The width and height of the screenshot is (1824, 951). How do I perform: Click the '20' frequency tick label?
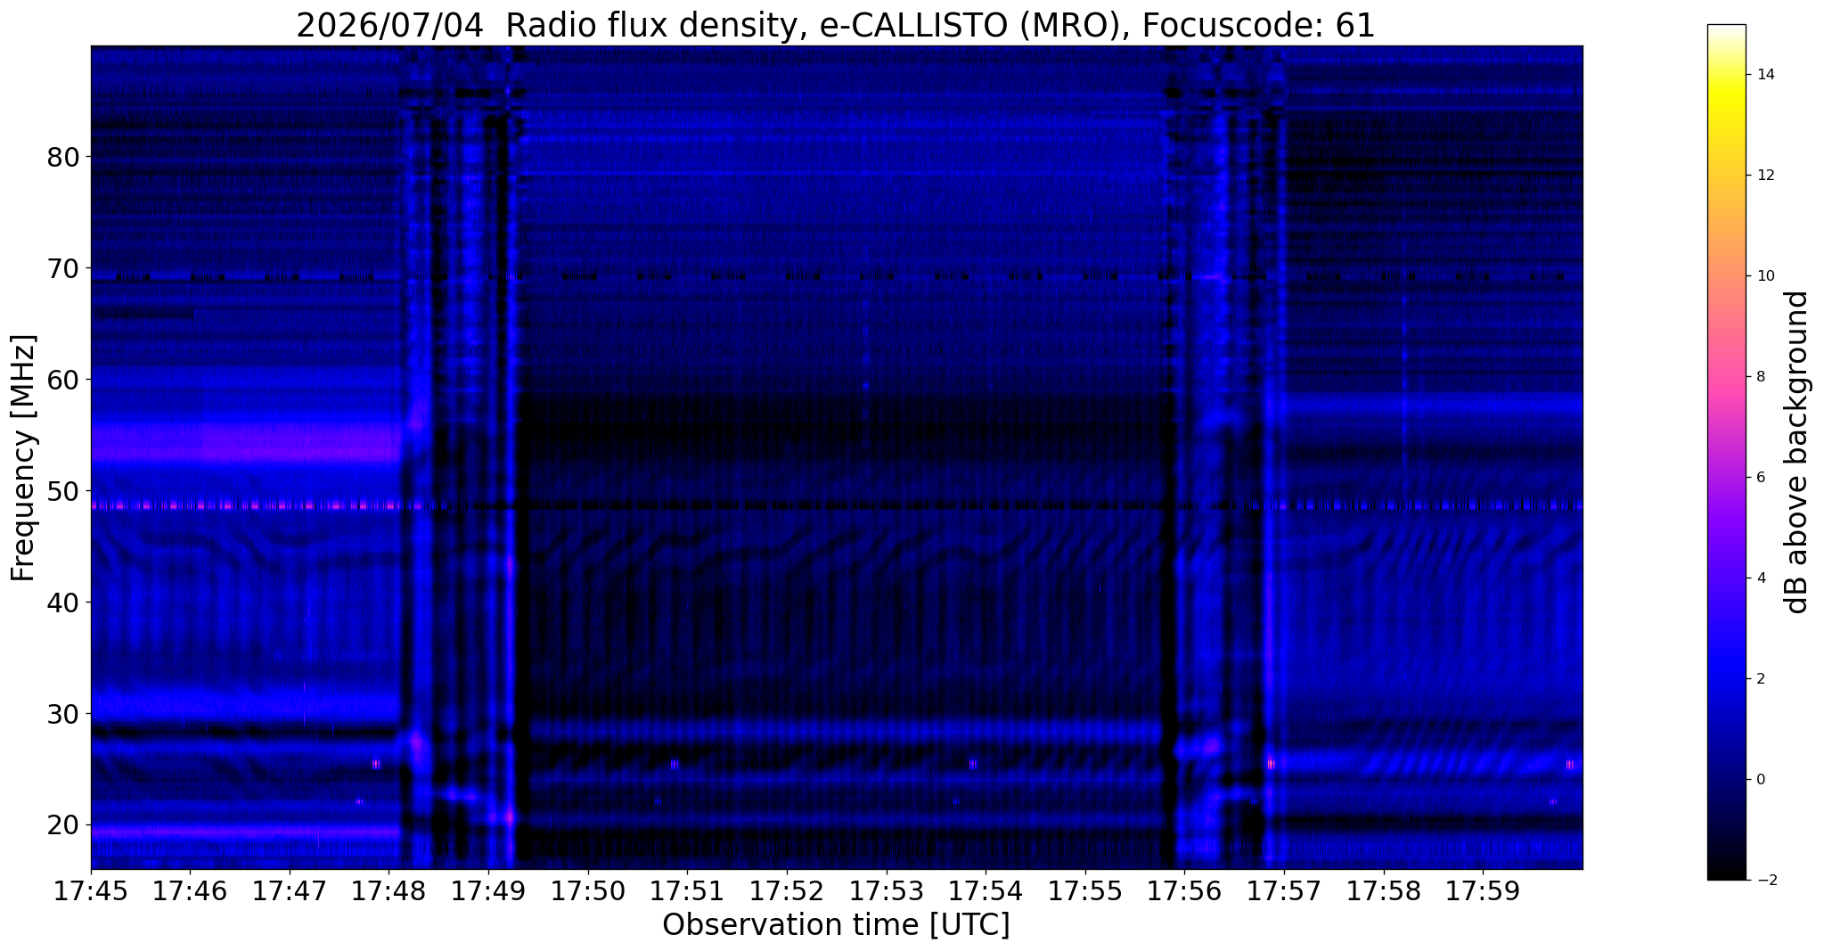tap(63, 826)
